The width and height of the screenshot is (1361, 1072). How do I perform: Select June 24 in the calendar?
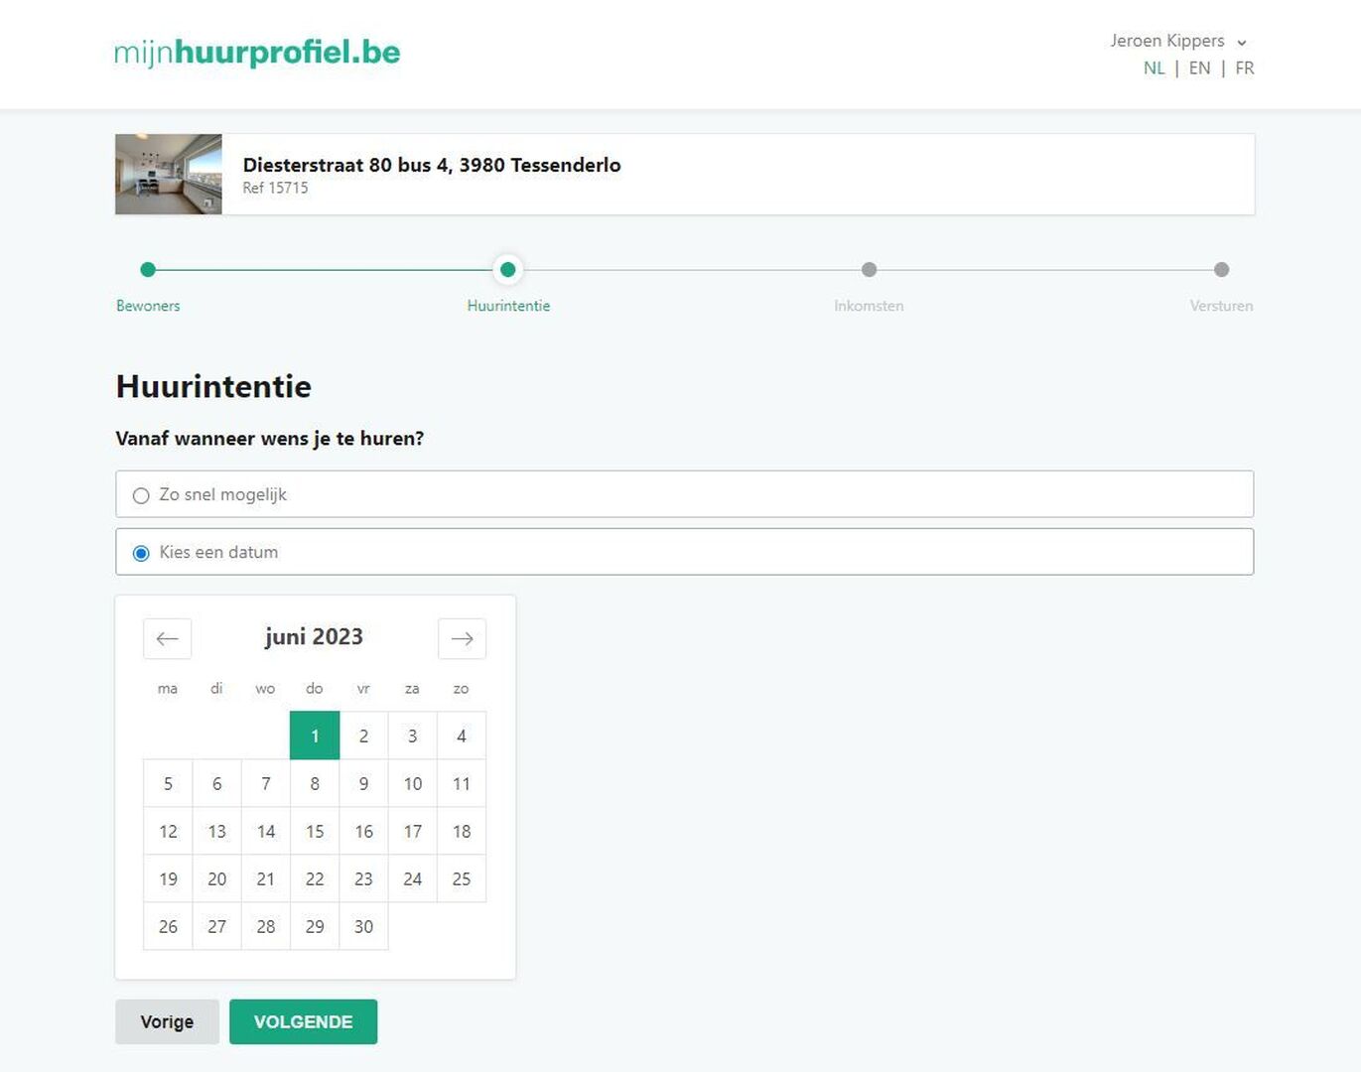click(413, 878)
